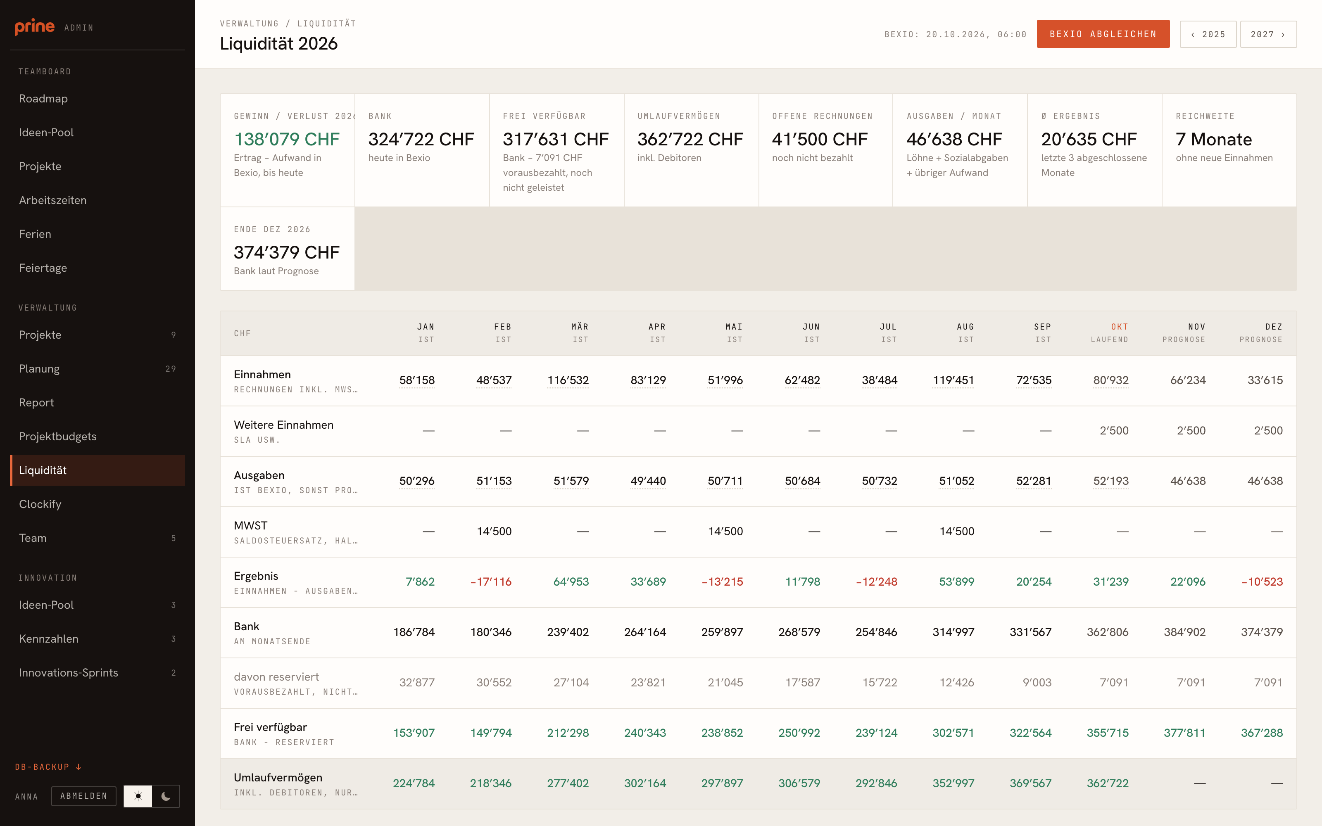Click Einnahmen Okt value 80'932
Viewport: 1322px width, 826px height.
tap(1110, 380)
